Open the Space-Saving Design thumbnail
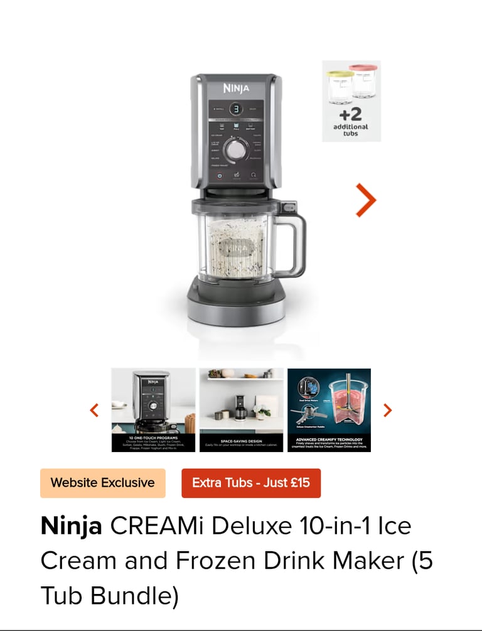Viewport: 482px width, 631px height. point(242,410)
